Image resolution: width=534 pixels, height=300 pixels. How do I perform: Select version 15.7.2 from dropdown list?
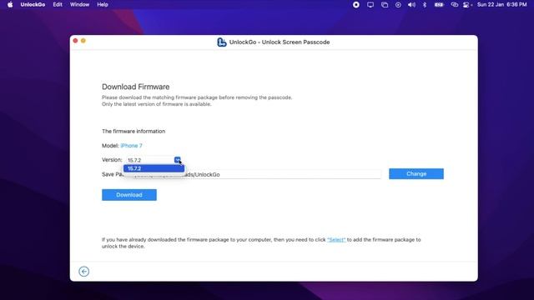tap(154, 168)
